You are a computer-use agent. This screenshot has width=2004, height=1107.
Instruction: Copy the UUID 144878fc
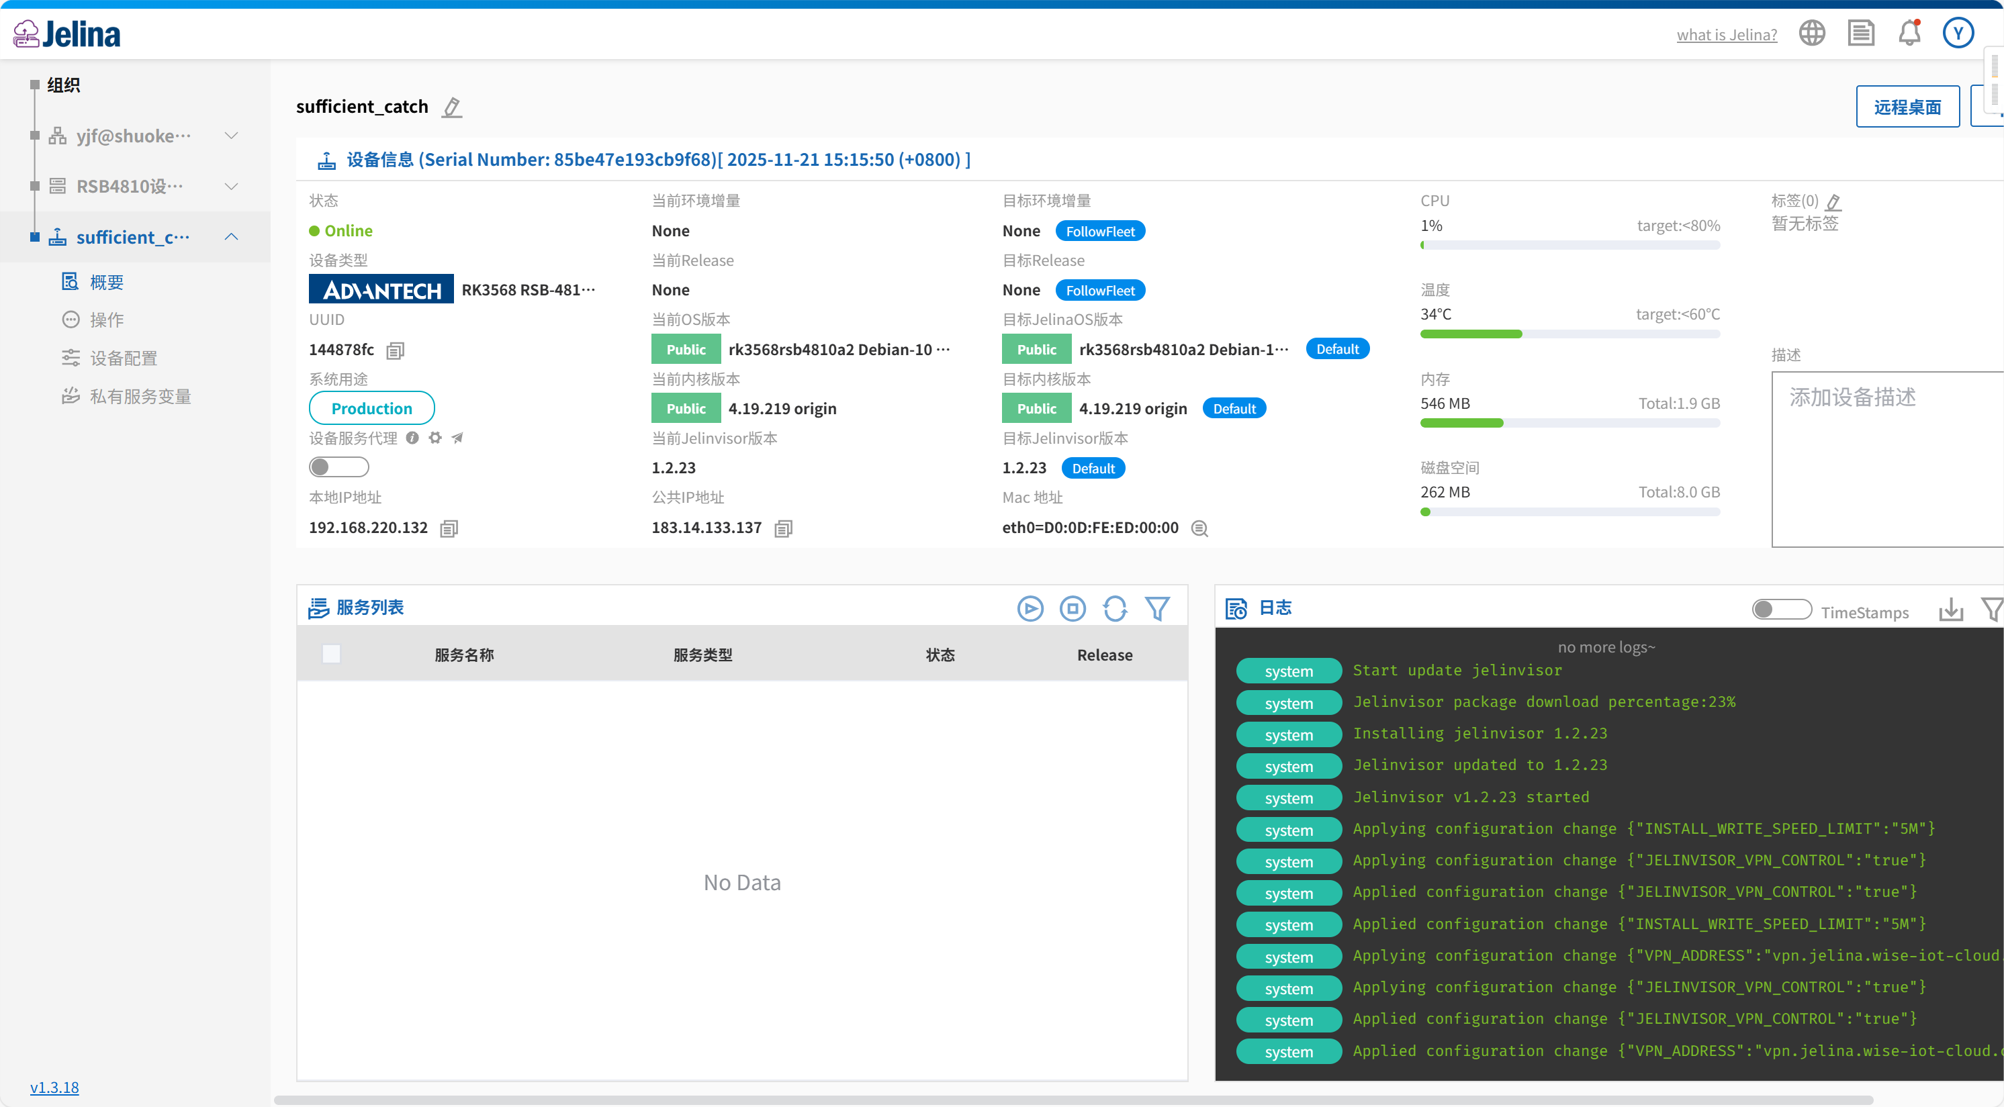click(x=395, y=350)
